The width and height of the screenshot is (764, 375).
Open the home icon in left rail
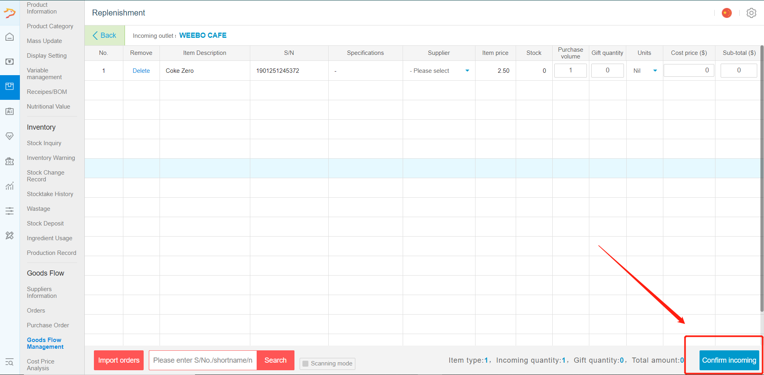tap(10, 37)
